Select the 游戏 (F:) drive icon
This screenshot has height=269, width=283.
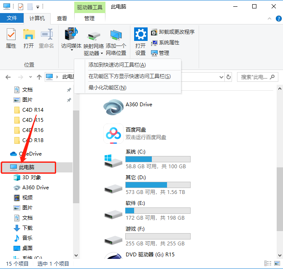coord(113,240)
